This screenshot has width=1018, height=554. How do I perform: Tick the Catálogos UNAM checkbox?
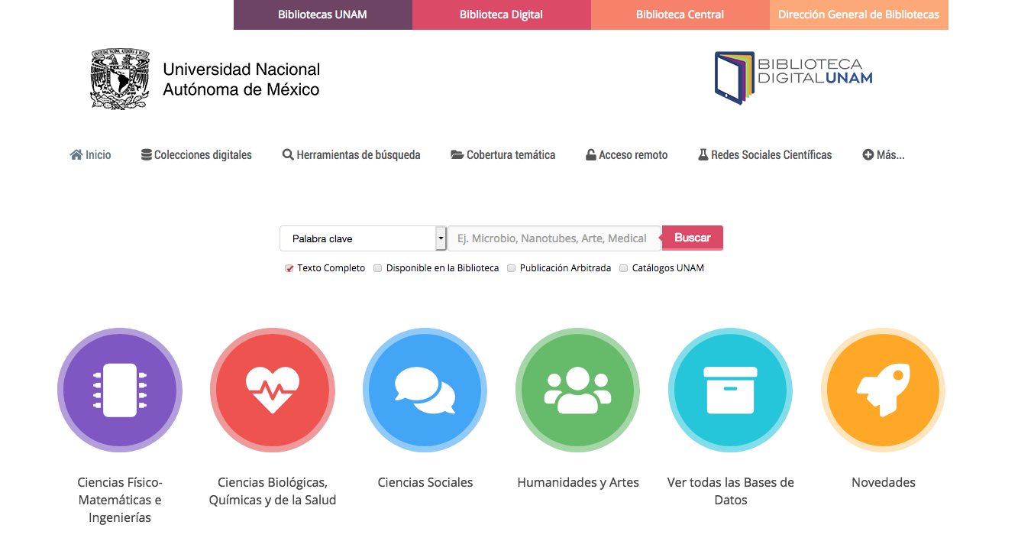[x=624, y=268]
